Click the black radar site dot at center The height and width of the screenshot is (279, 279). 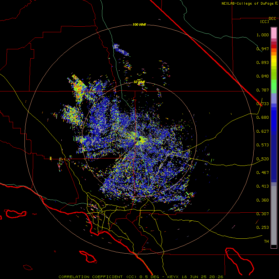pyautogui.click(x=140, y=139)
